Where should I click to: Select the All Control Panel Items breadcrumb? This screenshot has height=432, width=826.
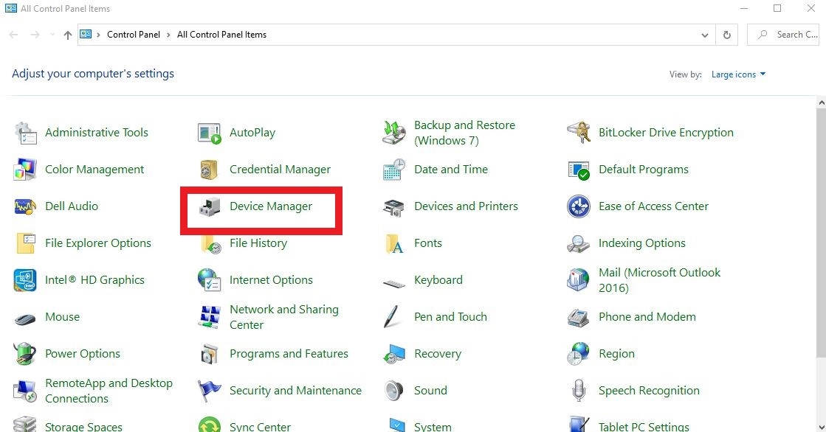tap(221, 35)
